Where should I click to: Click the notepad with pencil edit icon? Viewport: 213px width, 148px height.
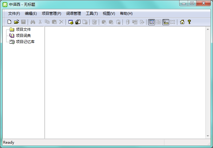pyautogui.click(x=94, y=22)
